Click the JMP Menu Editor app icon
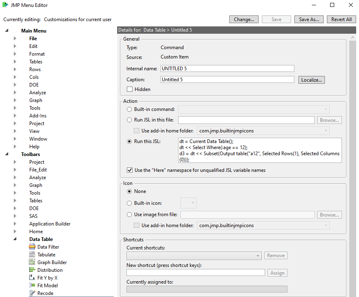Screen dimensions: 359x297 tap(5, 5)
